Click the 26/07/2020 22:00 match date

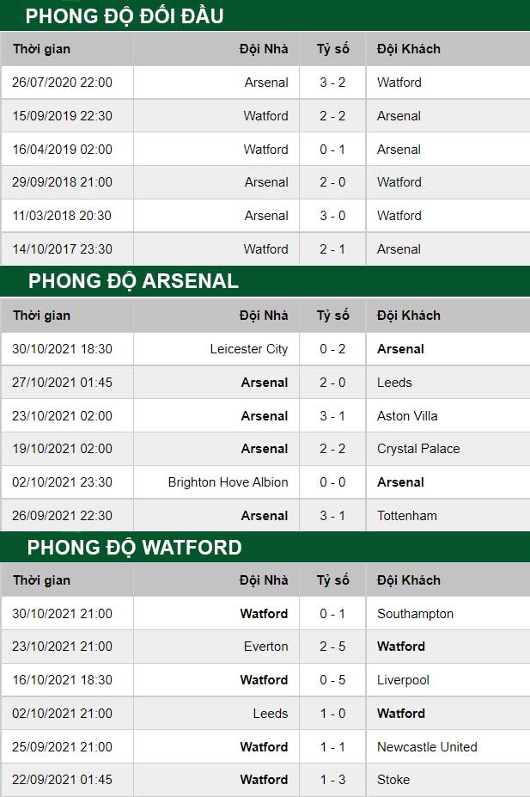62,83
